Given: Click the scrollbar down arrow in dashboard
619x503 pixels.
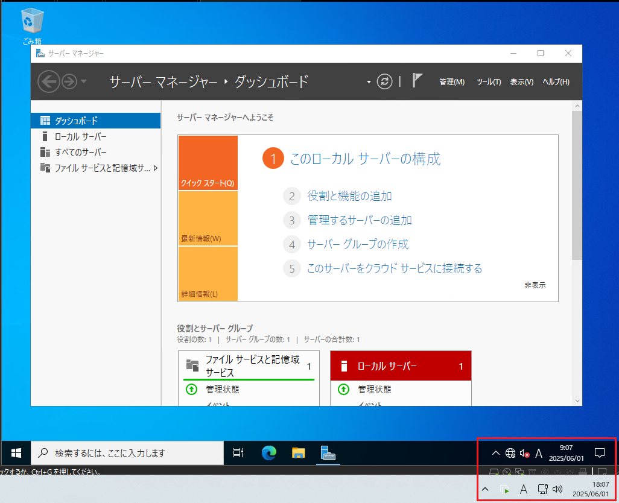Looking at the screenshot, I should pyautogui.click(x=577, y=401).
